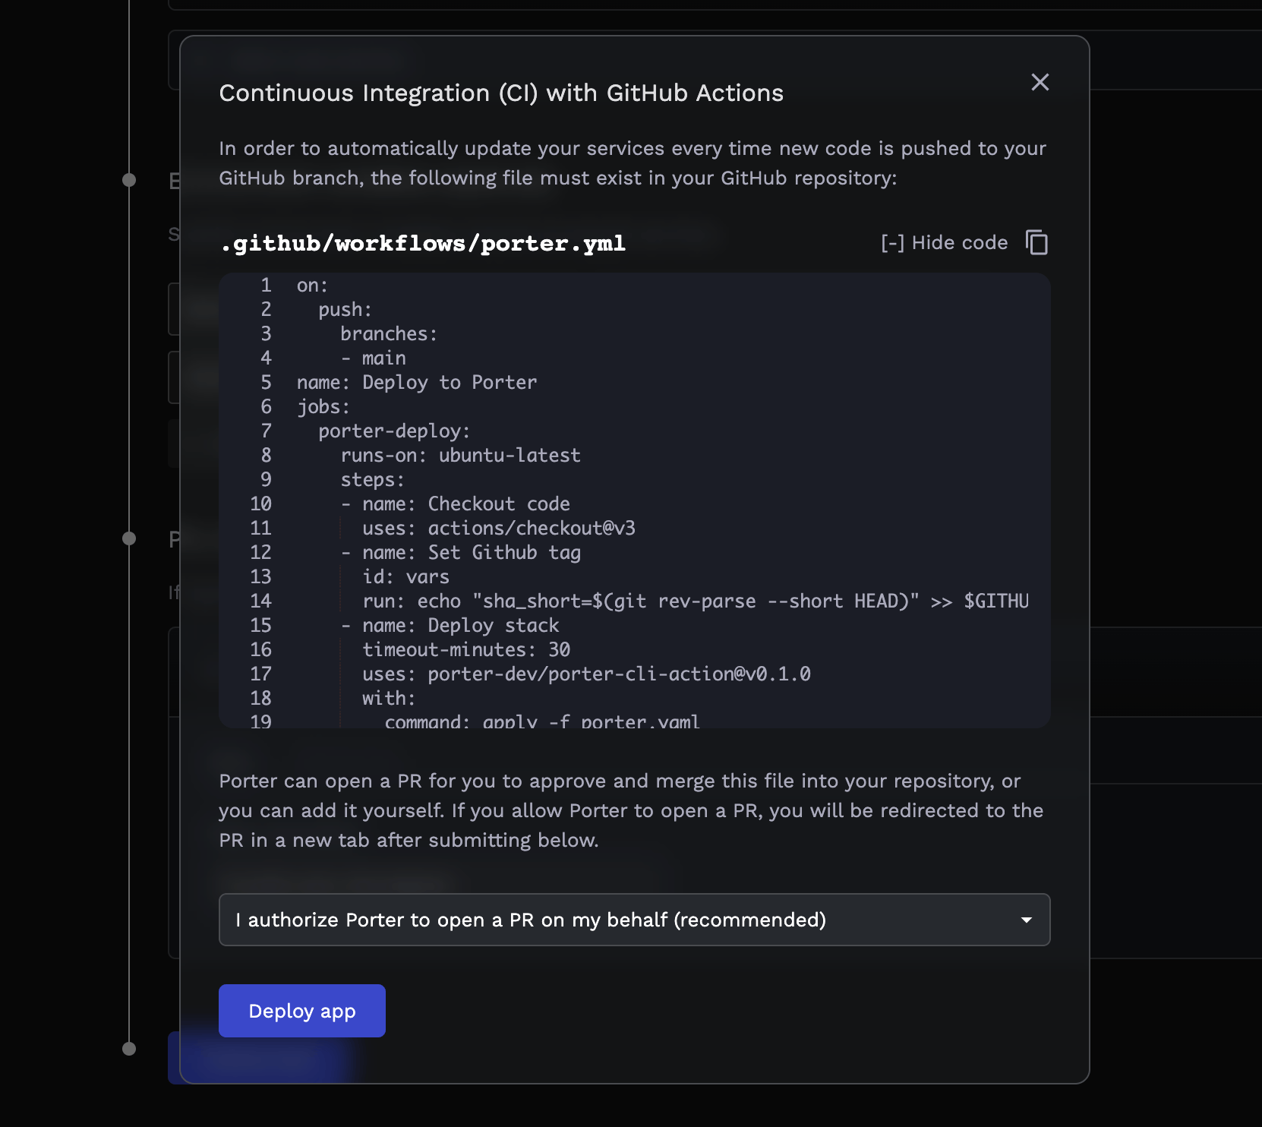Click code line with 'git rev-parse --short HEAD'
This screenshot has width=1262, height=1127.
[695, 601]
